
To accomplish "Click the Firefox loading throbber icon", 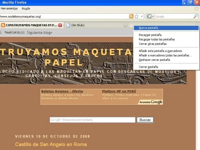I will [196, 8].
